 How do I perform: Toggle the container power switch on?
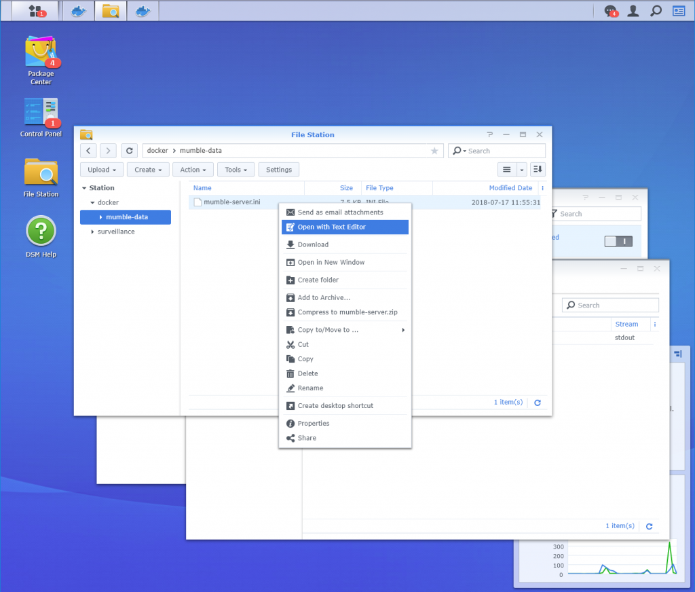tap(618, 241)
